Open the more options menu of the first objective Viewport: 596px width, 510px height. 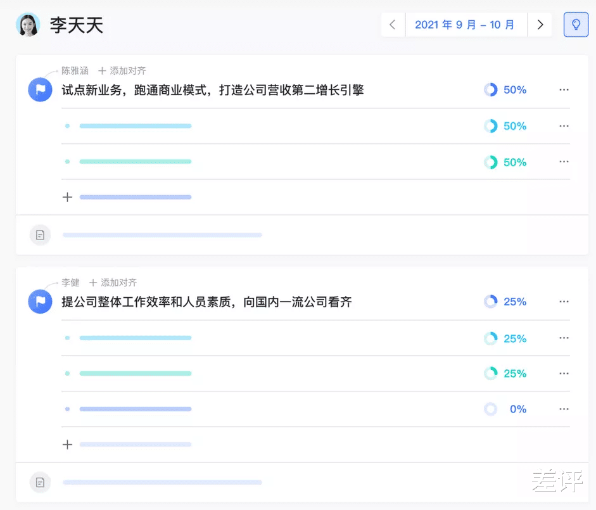pos(564,89)
